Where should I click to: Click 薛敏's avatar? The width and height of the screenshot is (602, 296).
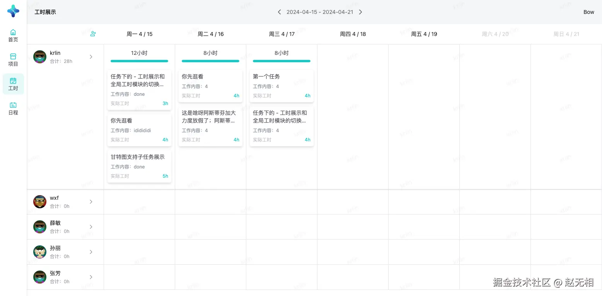[40, 227]
